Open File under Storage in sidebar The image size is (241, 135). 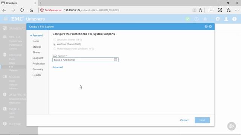[x=11, y=67]
